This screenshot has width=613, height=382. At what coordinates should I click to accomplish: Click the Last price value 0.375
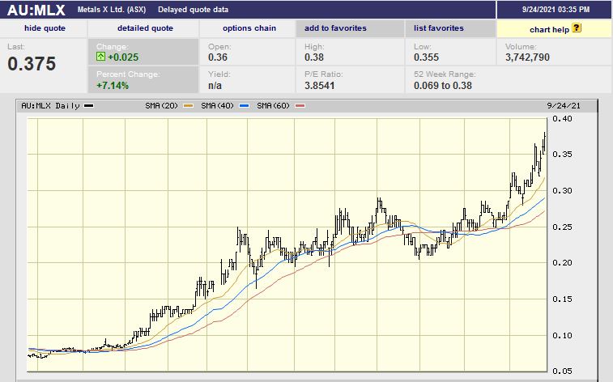point(32,64)
